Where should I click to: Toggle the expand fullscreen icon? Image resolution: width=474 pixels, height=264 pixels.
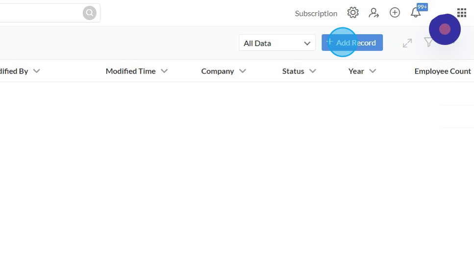click(407, 43)
